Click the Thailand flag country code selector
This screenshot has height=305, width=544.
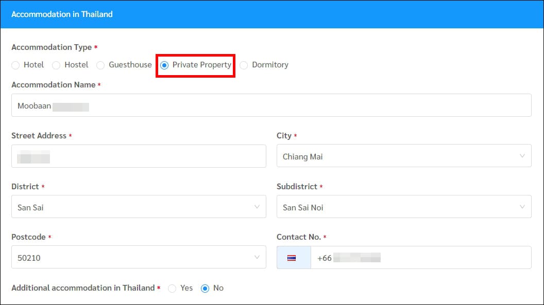coord(294,258)
